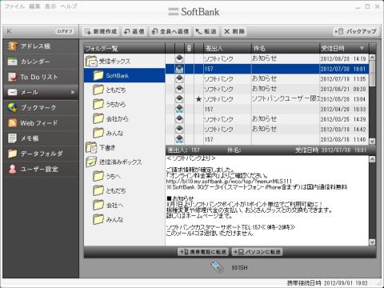384x288 pixels.
Task: Open mail dated 2012/03/19 14:42
Action: point(267,130)
